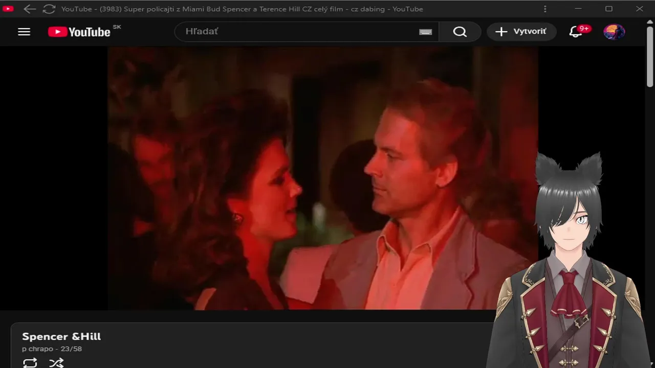Toggle playlist loop button
The height and width of the screenshot is (368, 655).
[x=30, y=363]
